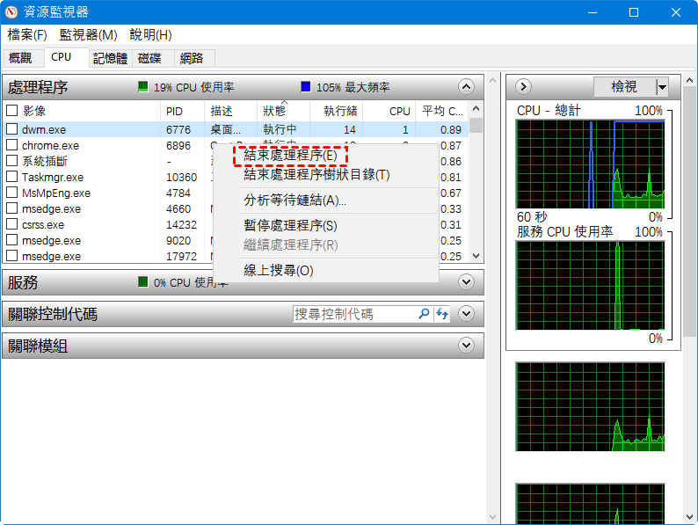This screenshot has width=698, height=525.
Task: Open the 檔案(F) menu
Action: [27, 34]
